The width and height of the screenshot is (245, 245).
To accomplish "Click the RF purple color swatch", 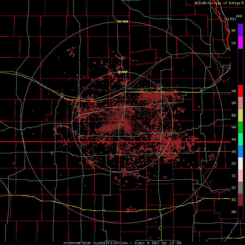I will pos(240,30).
